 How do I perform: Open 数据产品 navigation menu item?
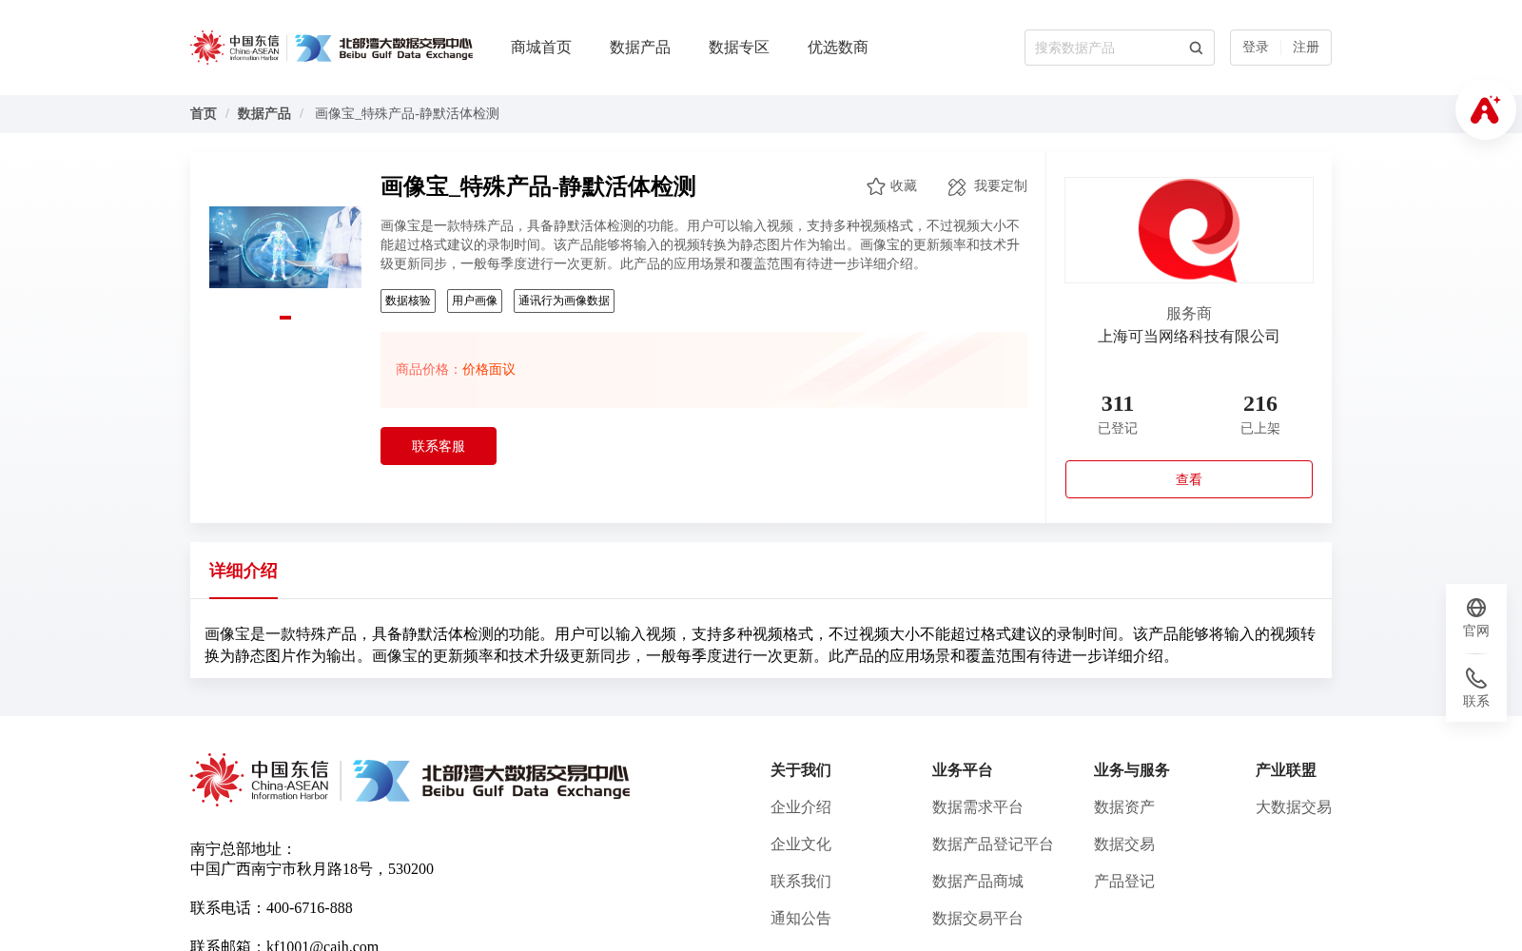640,48
